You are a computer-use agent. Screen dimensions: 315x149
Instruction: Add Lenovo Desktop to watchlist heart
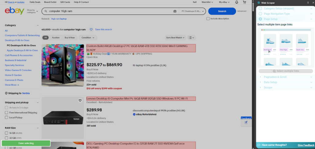(x=80, y=101)
